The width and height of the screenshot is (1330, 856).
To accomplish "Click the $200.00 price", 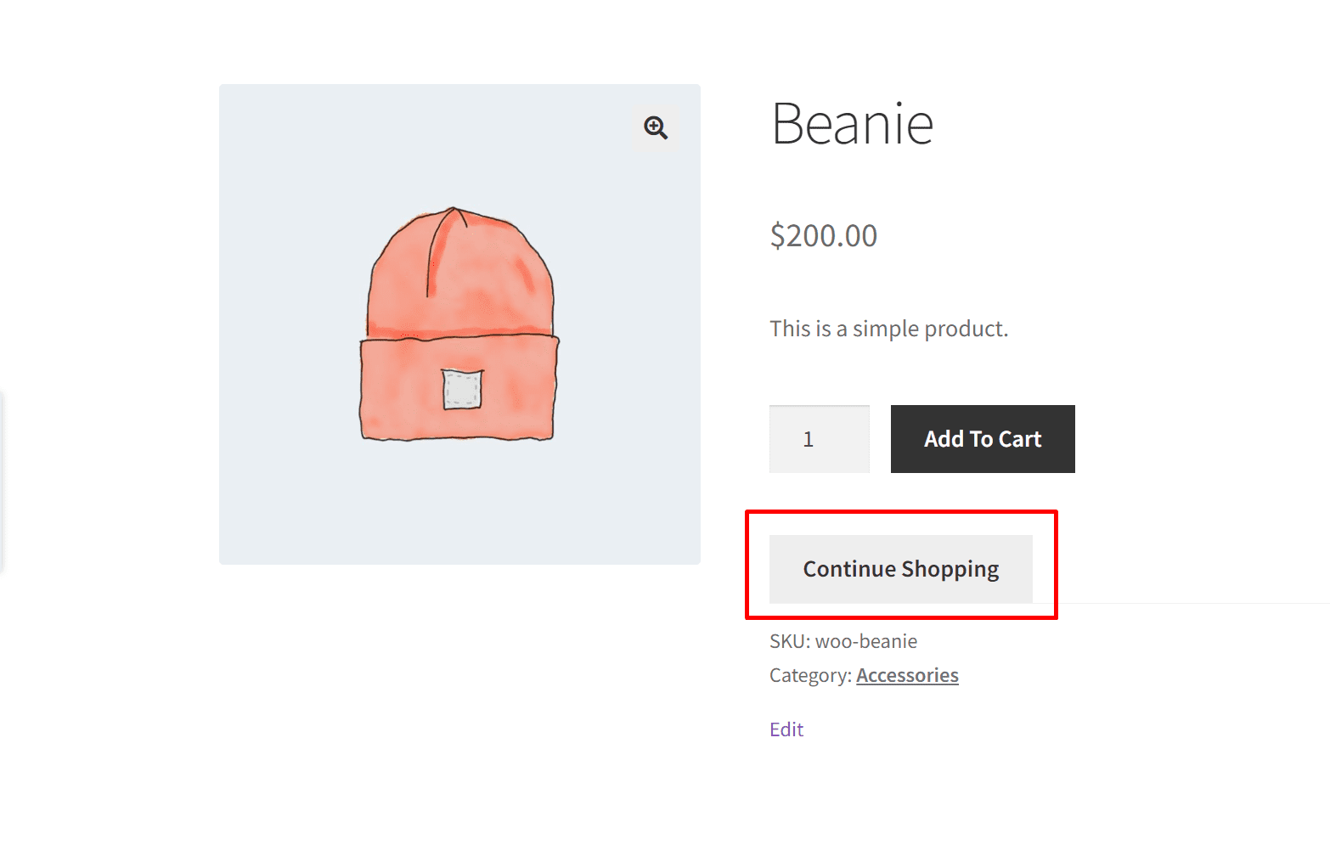I will tap(824, 235).
